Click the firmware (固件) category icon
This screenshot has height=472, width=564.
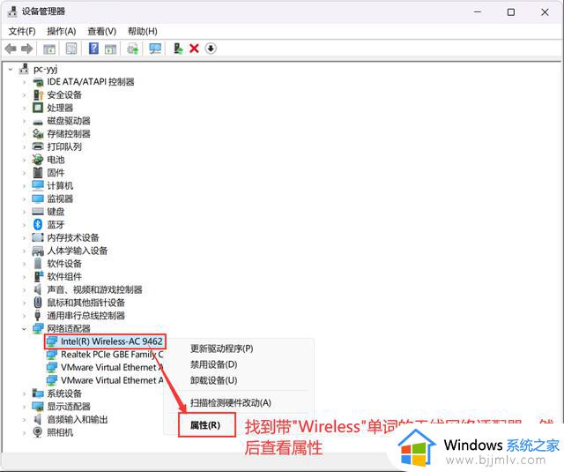pos(38,172)
